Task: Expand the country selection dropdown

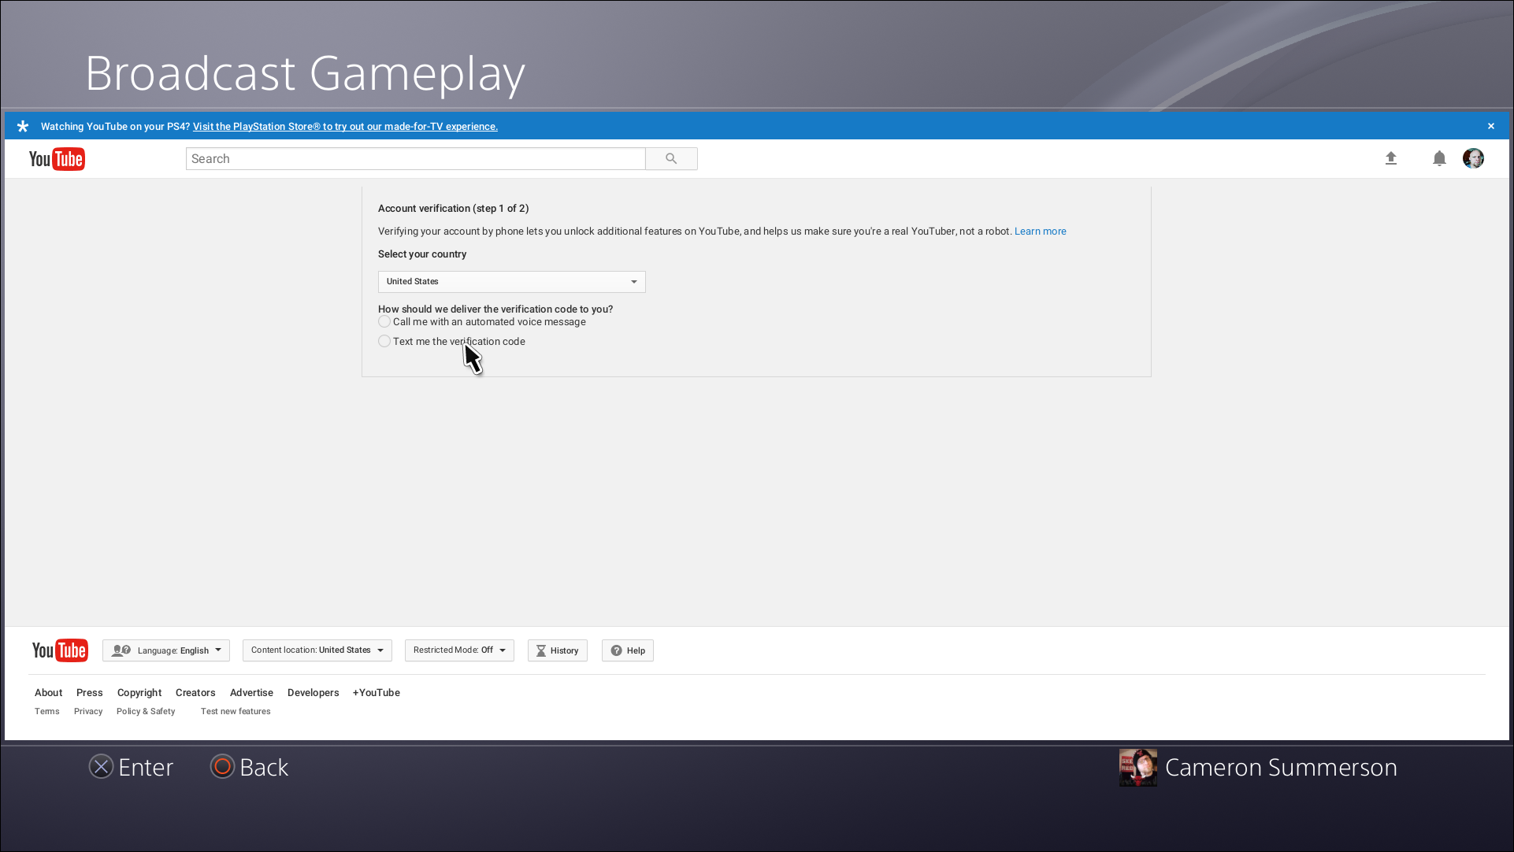Action: 512,282
